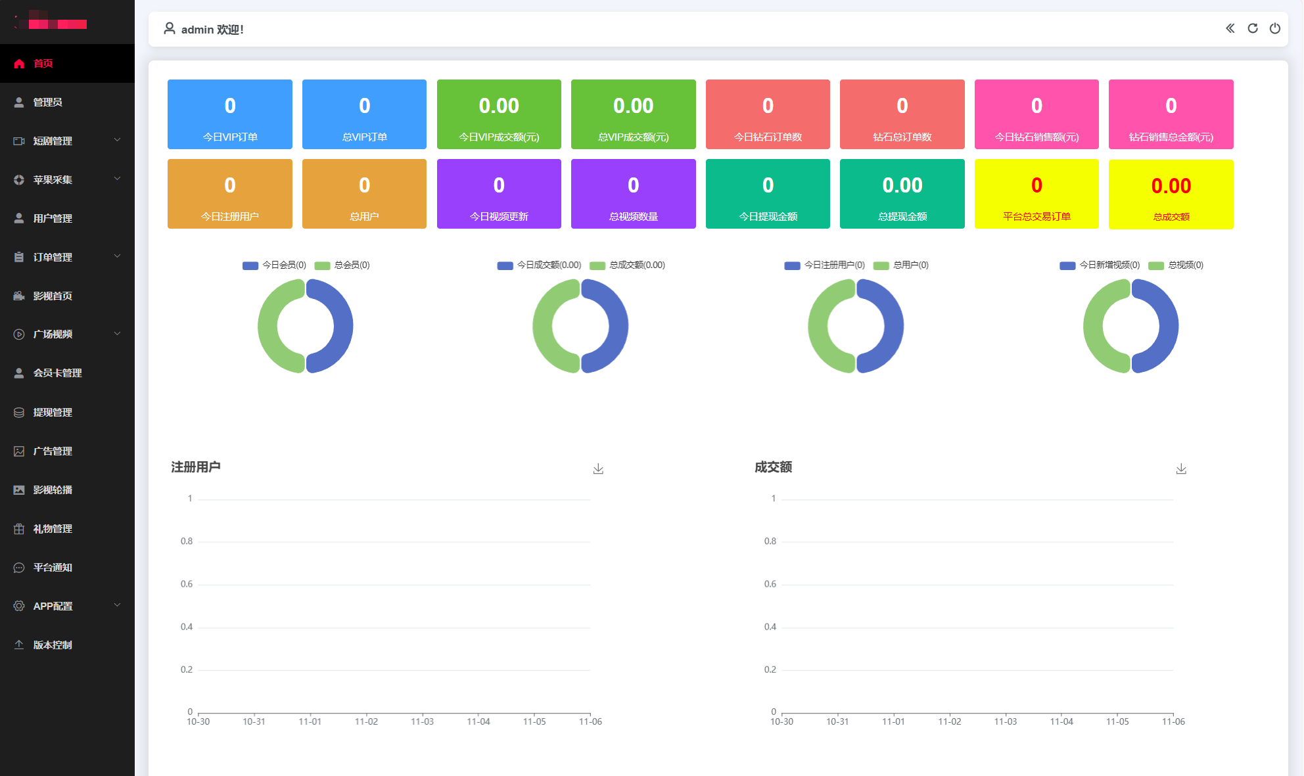The width and height of the screenshot is (1304, 776).
Task: Toggle the 总用户 legend on third chart
Action: click(x=900, y=265)
